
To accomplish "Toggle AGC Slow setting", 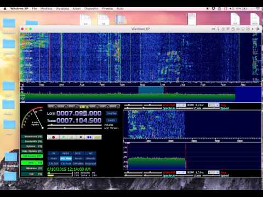I will pos(66,159).
